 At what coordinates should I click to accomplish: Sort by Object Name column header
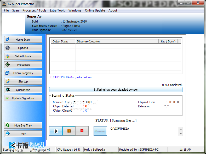pyautogui.click(x=63, y=41)
